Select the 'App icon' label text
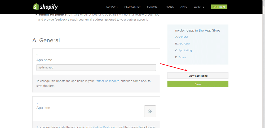 tap(43, 108)
